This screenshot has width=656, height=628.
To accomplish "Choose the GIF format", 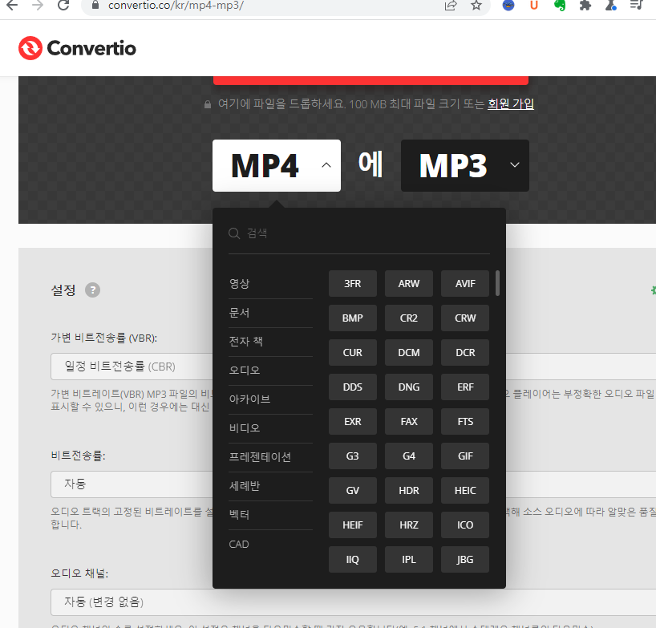I will 465,456.
